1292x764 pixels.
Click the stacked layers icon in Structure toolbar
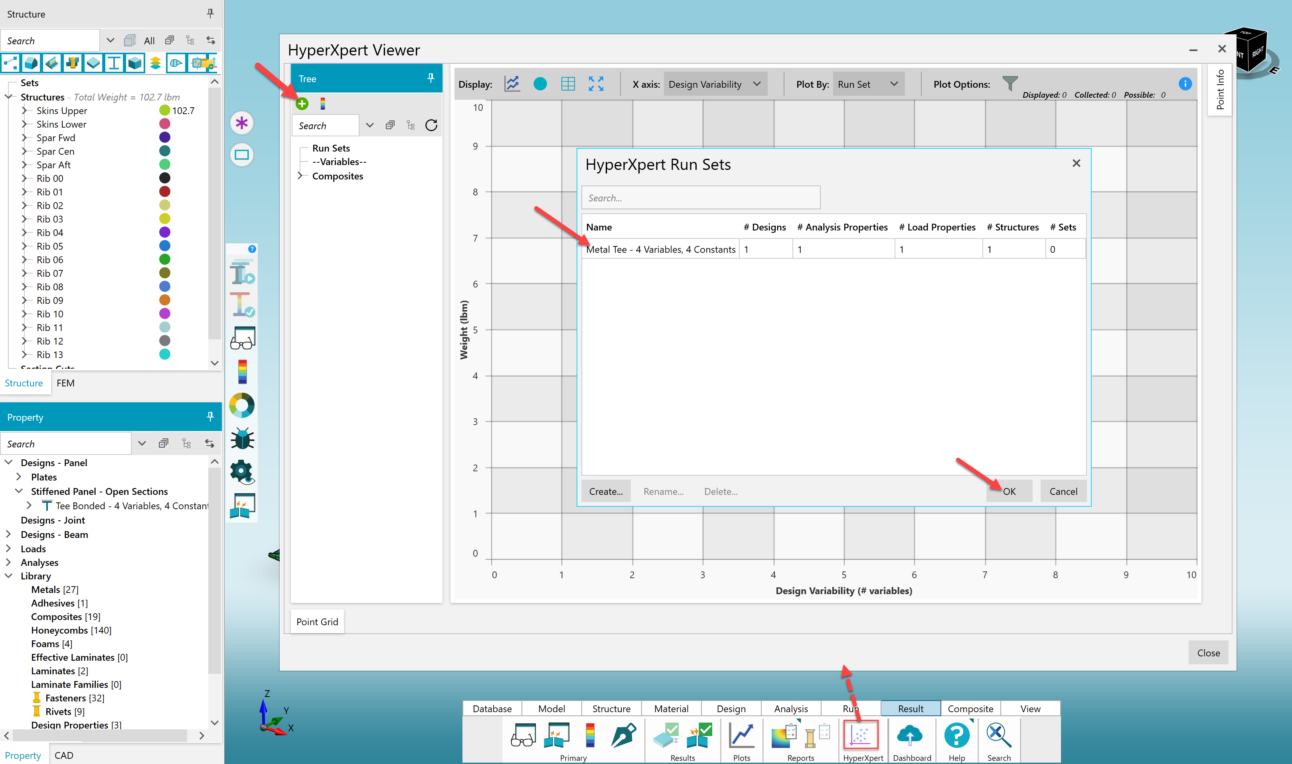[155, 63]
